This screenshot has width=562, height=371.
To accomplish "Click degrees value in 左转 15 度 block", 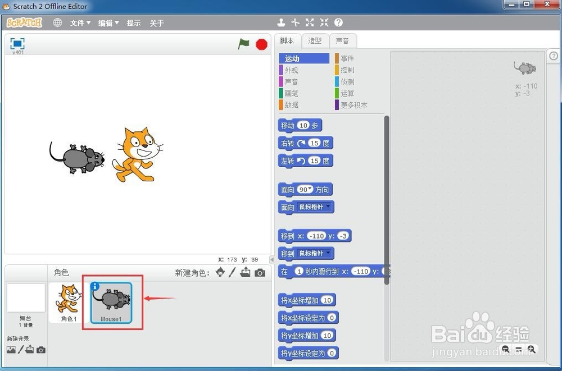I will pyautogui.click(x=314, y=161).
